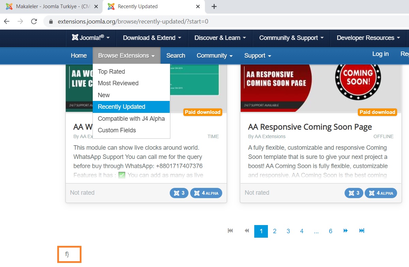Reload the page with refresh icon
This screenshot has width=409, height=267.
click(x=34, y=21)
